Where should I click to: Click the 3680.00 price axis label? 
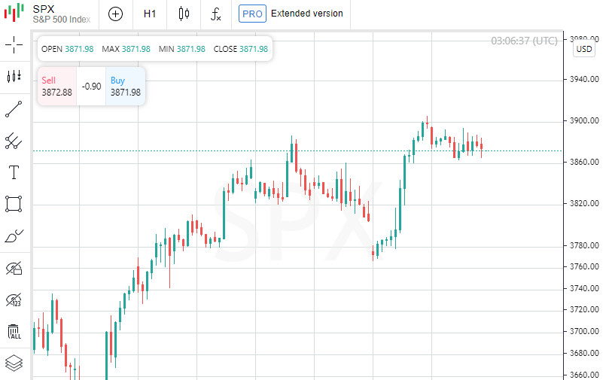click(584, 353)
